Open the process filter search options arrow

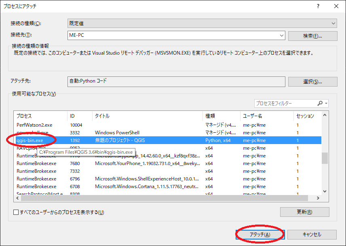coord(326,103)
